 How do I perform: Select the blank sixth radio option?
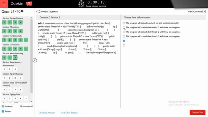tap(124, 45)
